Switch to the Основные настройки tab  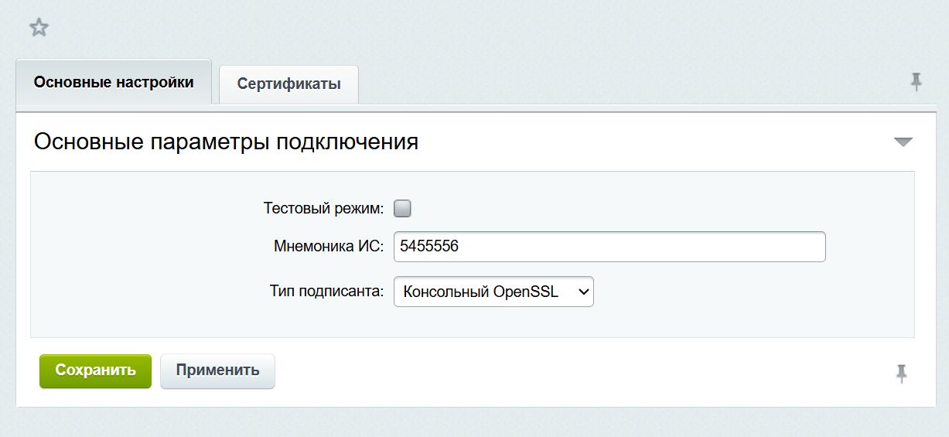114,82
